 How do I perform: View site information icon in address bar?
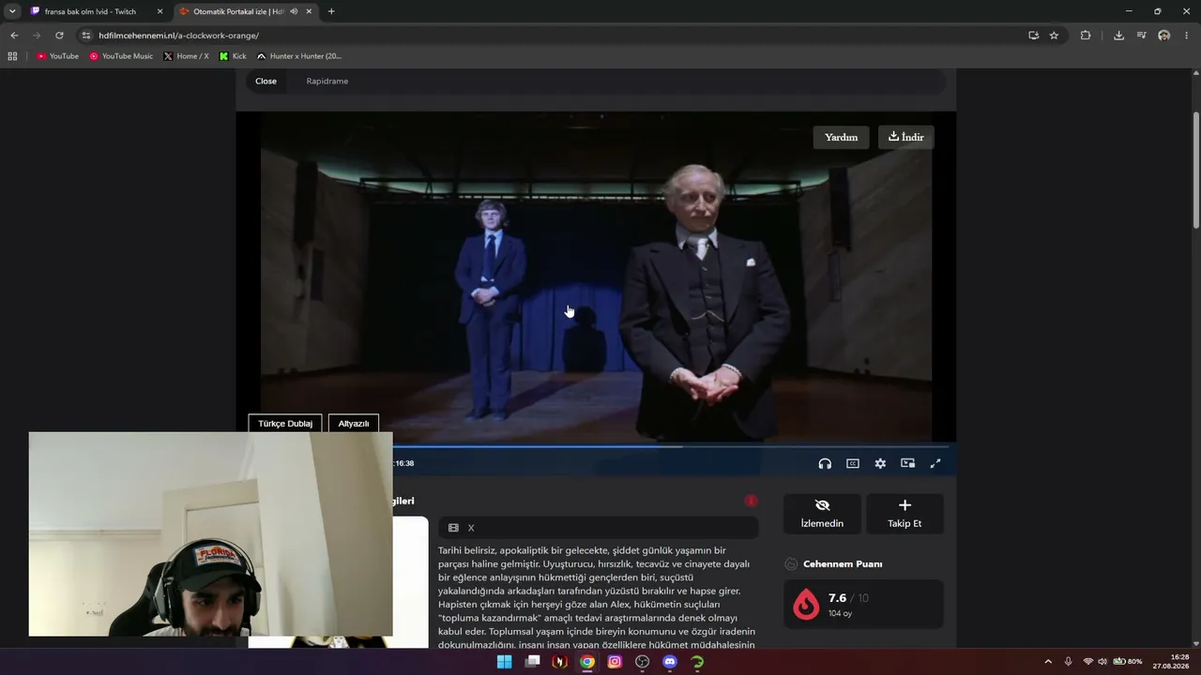tap(85, 36)
